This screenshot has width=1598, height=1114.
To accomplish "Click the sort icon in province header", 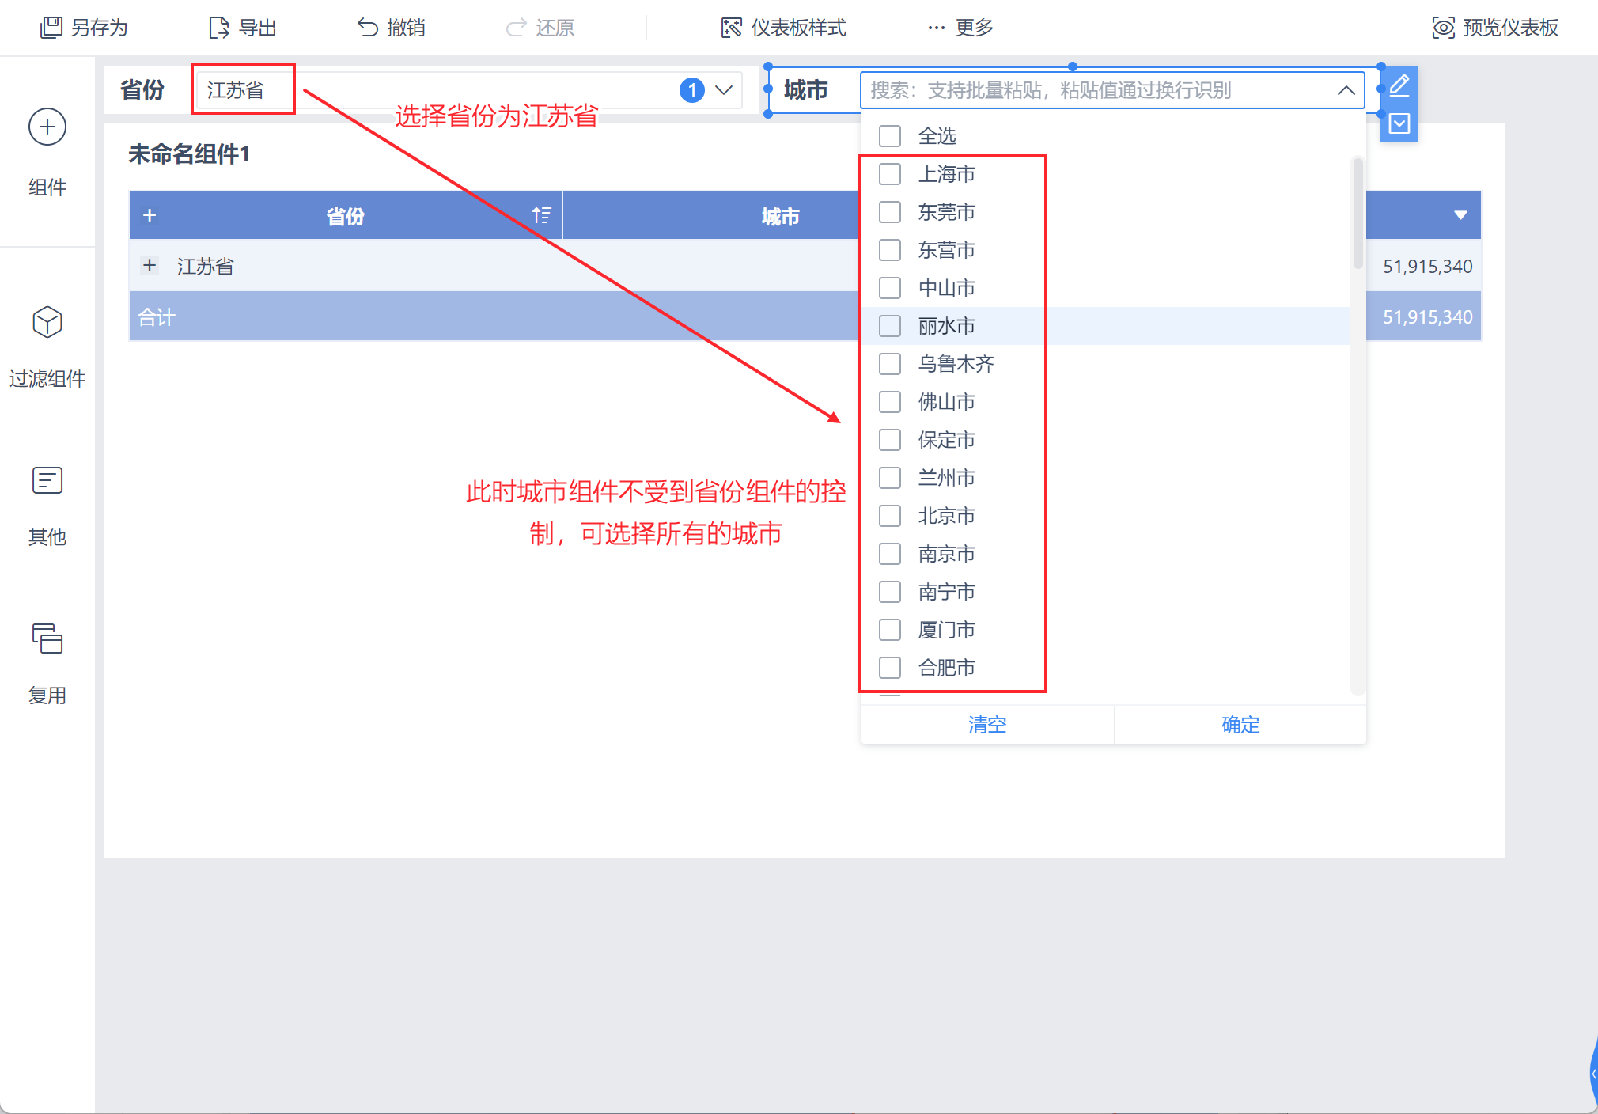I will point(541,215).
